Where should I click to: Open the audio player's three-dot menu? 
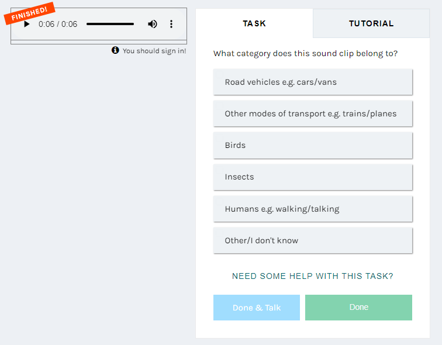pyautogui.click(x=171, y=24)
